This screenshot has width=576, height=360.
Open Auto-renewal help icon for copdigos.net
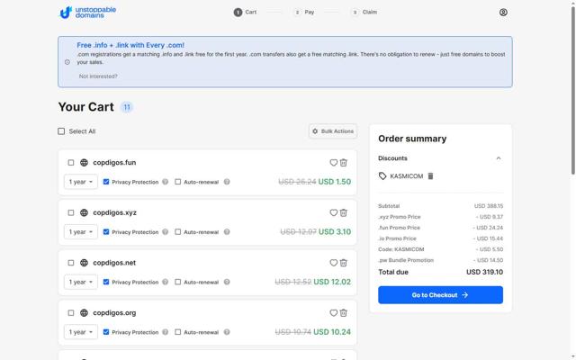click(227, 282)
